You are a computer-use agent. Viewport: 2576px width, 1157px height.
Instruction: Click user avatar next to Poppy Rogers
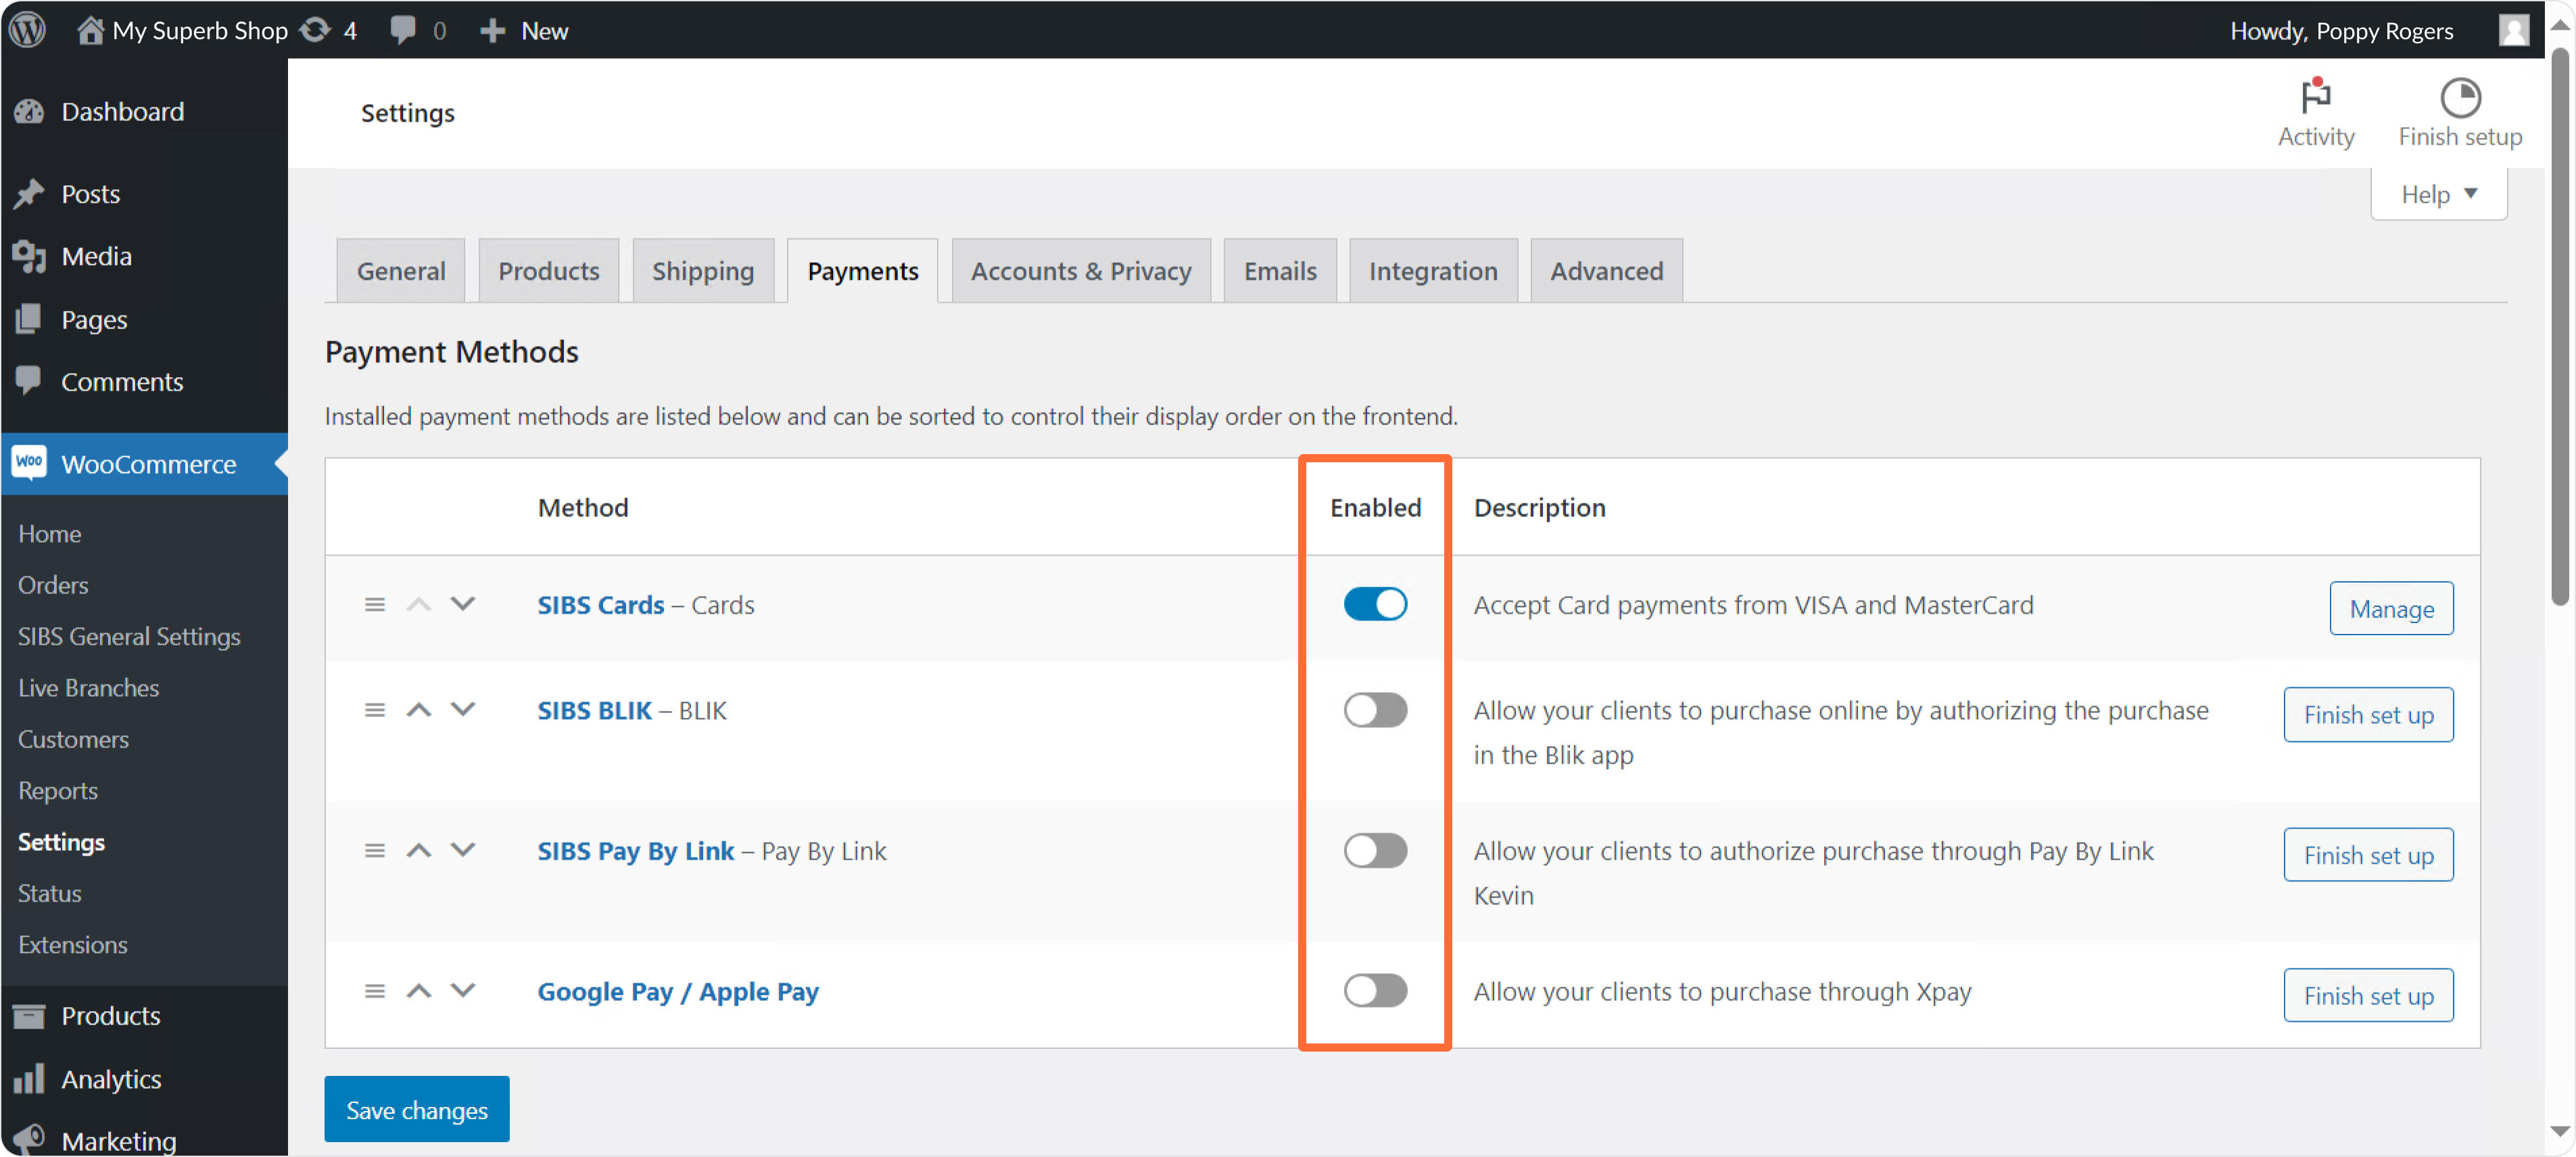[x=2514, y=30]
